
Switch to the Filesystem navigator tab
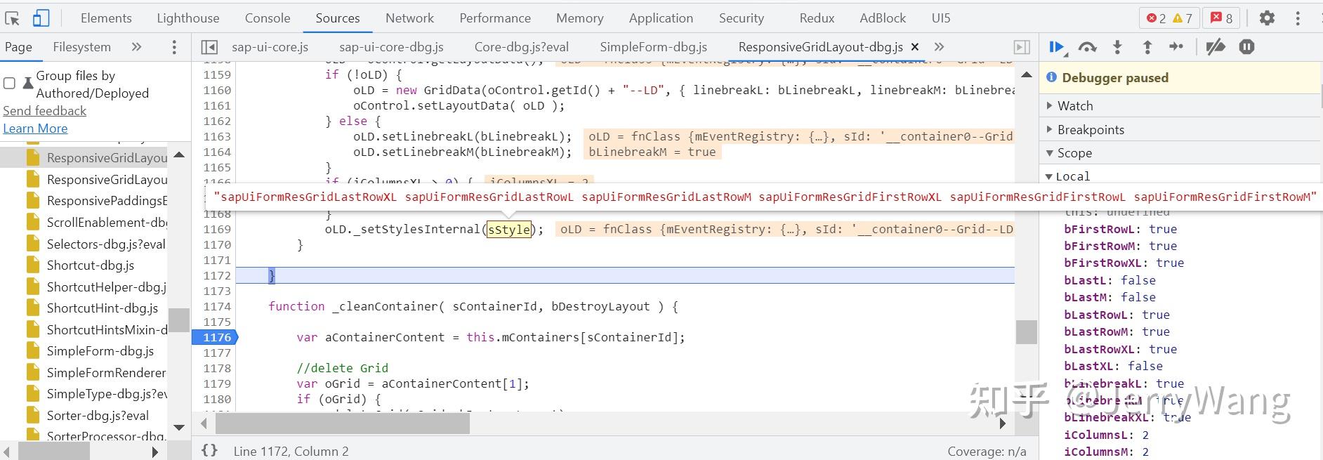pos(82,47)
